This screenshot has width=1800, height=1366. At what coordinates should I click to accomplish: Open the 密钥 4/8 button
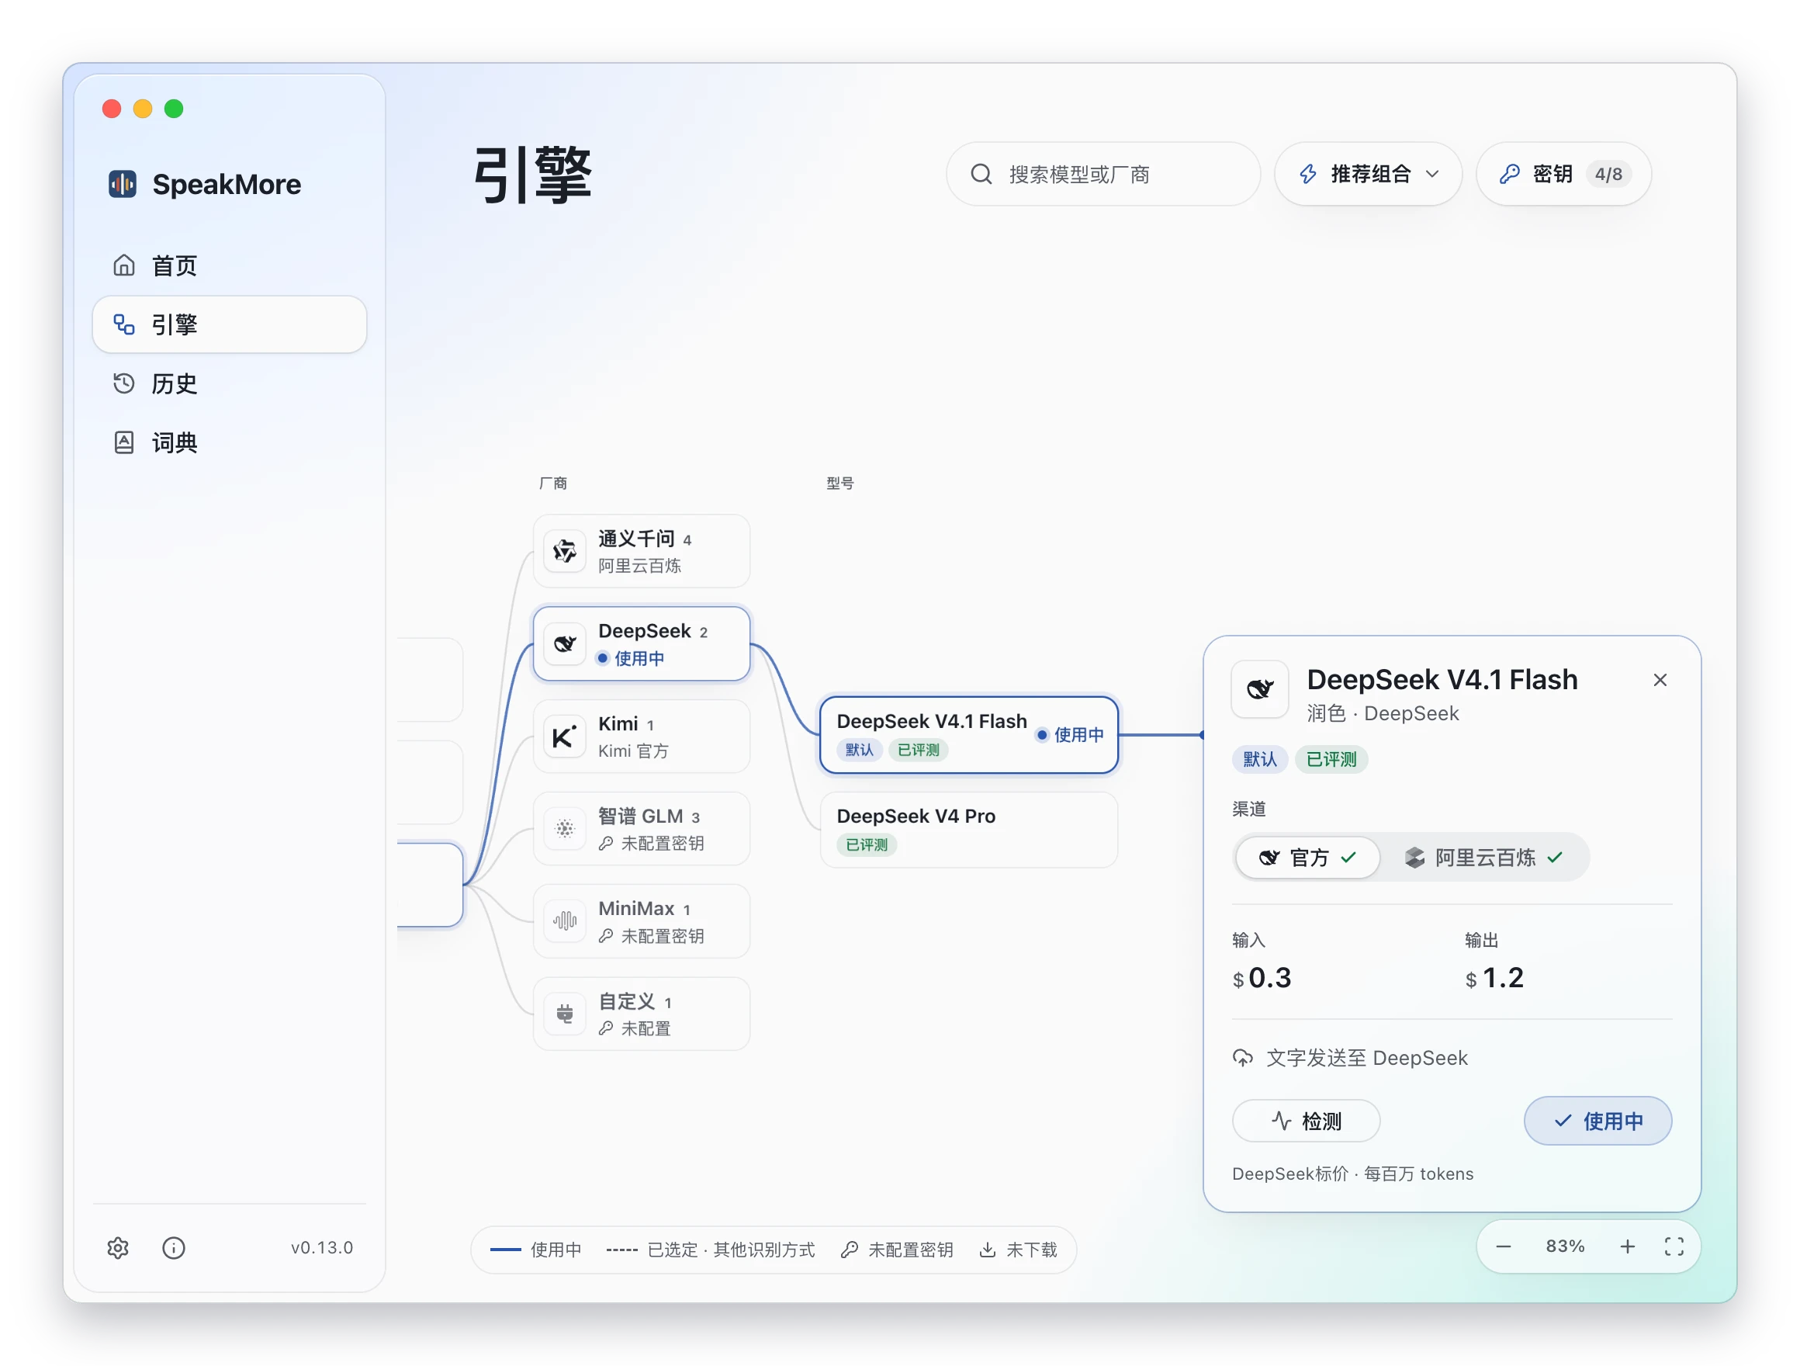(x=1563, y=174)
